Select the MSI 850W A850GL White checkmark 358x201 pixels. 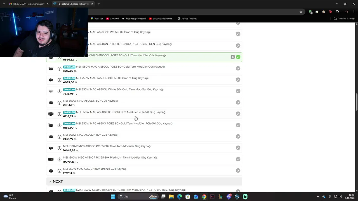(238, 91)
